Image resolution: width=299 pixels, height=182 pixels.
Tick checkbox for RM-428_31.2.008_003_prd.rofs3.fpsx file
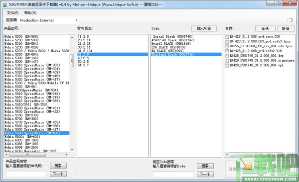click(227, 41)
